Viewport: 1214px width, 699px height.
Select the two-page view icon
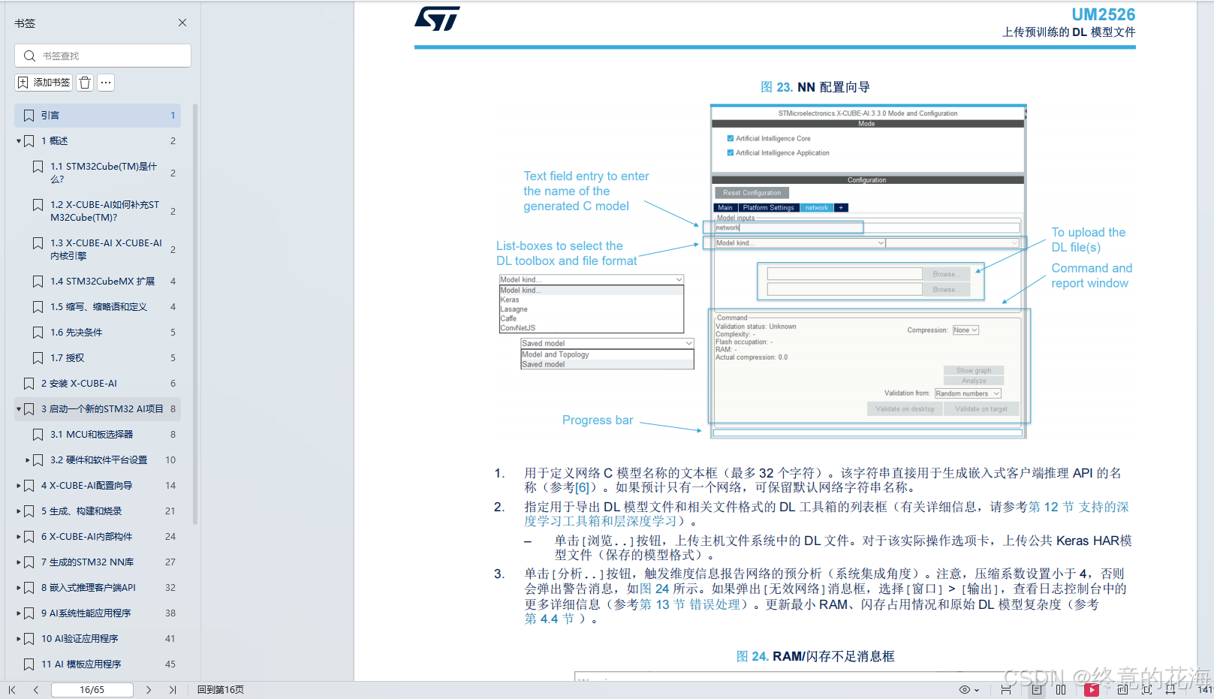pyautogui.click(x=1061, y=689)
